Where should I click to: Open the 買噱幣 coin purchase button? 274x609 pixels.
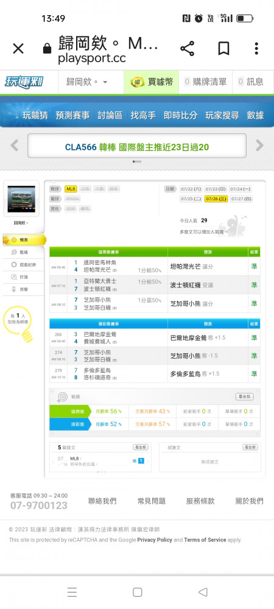tap(152, 82)
